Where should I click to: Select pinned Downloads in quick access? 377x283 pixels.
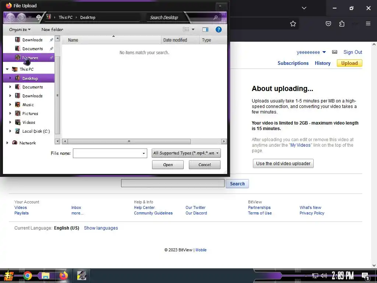32,40
